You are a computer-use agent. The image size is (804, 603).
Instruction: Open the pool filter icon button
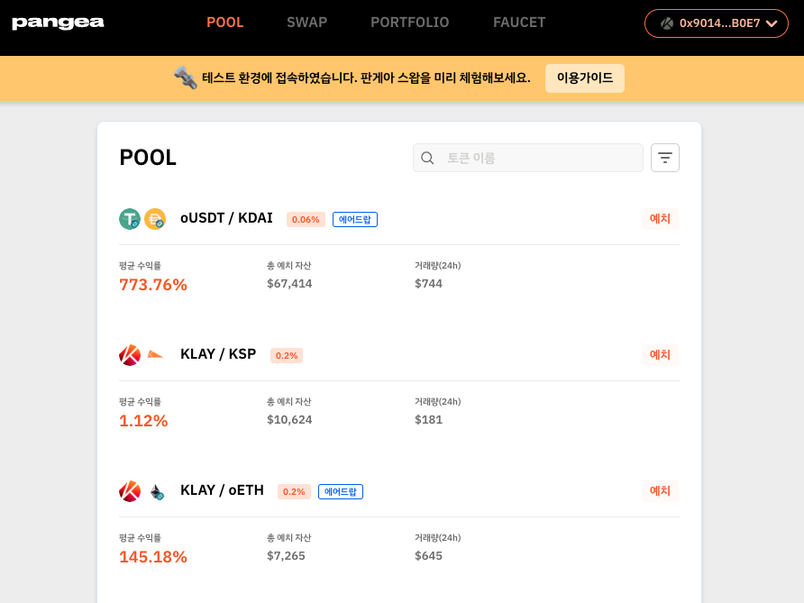coord(664,158)
